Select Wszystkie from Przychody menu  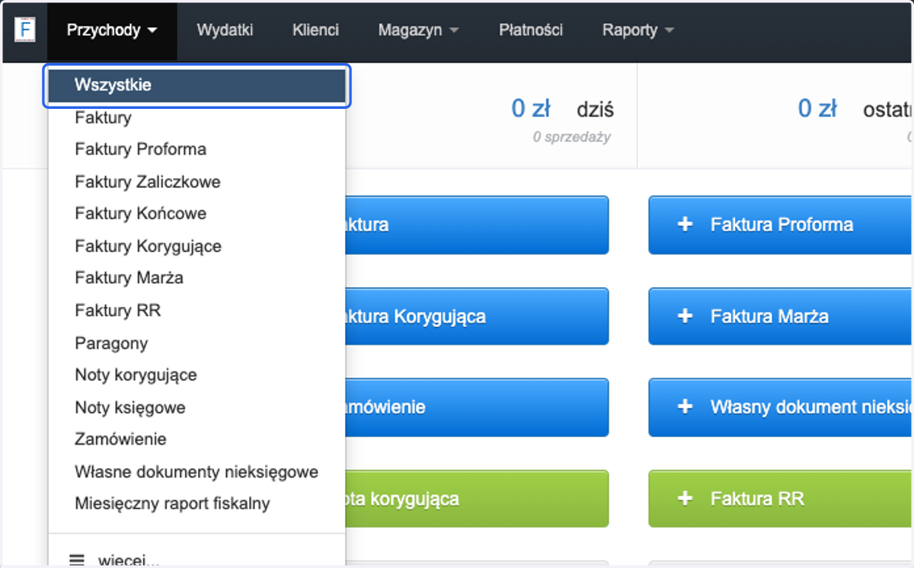[197, 85]
